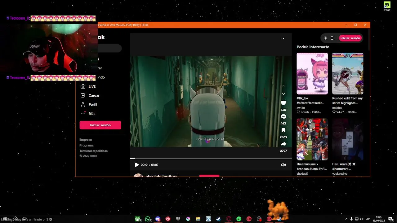Go to previous video with up chevron
The height and width of the screenshot is (223, 397).
point(283,86)
